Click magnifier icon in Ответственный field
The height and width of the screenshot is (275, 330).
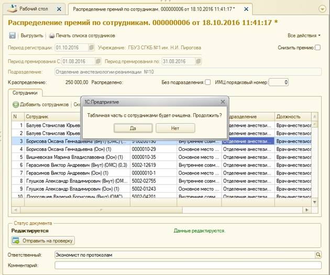click(317, 255)
